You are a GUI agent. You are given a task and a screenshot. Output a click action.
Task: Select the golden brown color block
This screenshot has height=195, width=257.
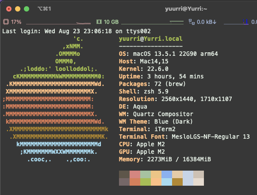pos(177,182)
